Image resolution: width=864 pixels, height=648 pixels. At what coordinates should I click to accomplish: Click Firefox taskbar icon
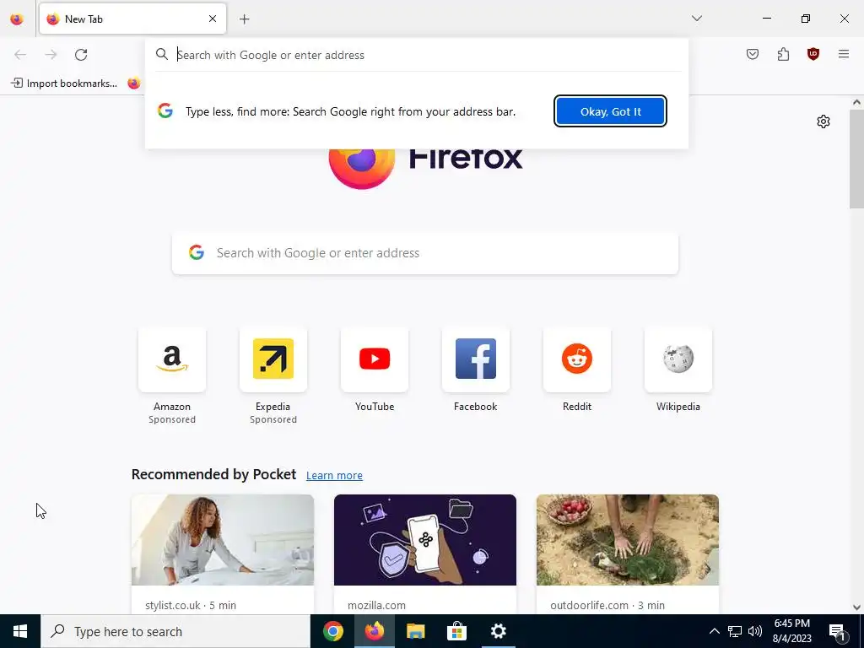(x=374, y=631)
